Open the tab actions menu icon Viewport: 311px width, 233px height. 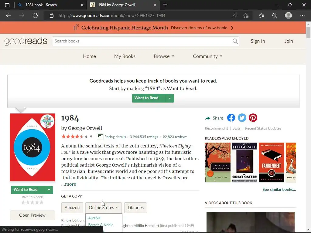click(x=7, y=5)
